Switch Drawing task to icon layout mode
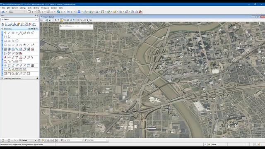The height and width of the screenshot is (149, 265). point(29,29)
